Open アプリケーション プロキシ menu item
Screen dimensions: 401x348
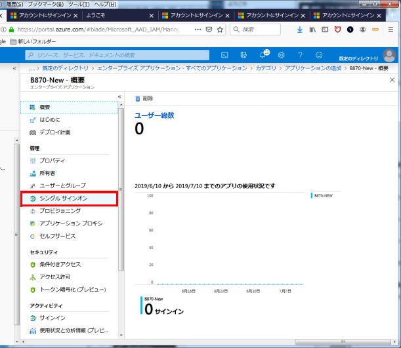(69, 223)
